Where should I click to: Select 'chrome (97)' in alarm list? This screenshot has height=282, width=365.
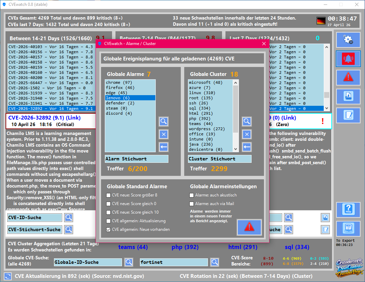pyautogui.click(x=130, y=82)
